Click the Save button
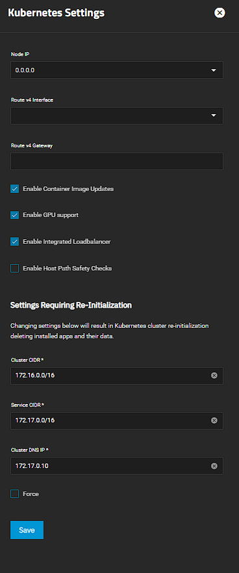Image resolution: width=239 pixels, height=573 pixels. pos(27,530)
